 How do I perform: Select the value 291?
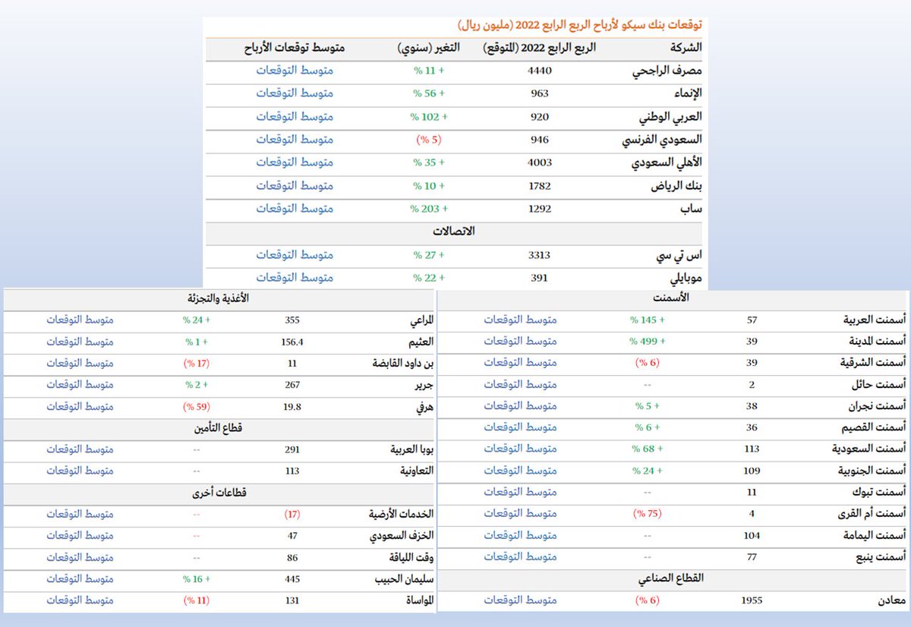pyautogui.click(x=292, y=449)
